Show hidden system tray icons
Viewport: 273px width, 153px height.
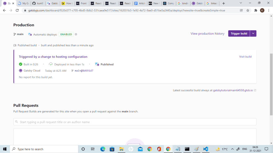click(232, 149)
